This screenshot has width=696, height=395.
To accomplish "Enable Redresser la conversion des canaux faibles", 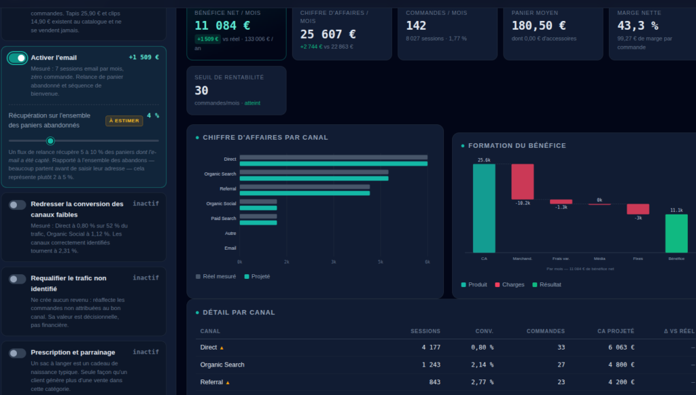I will pos(17,205).
